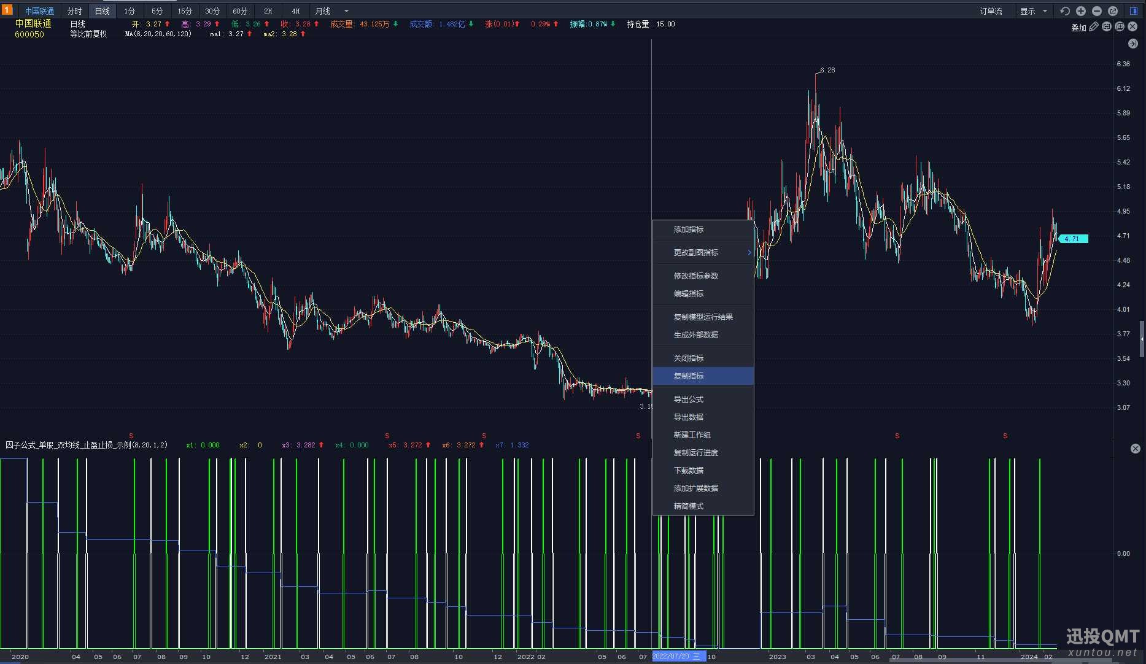Image resolution: width=1146 pixels, height=664 pixels.
Task: Click the duplicate window plus icon
Action: tap(1120, 27)
